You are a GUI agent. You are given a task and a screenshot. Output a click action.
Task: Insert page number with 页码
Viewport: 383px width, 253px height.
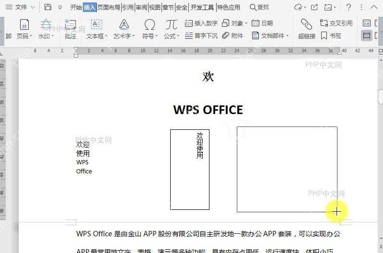click(x=24, y=29)
